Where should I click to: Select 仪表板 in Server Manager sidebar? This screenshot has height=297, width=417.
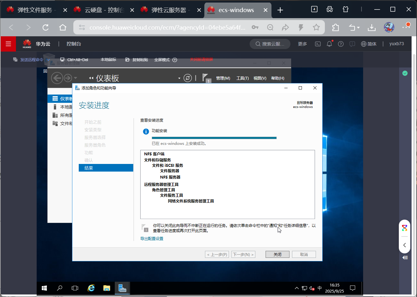point(60,99)
